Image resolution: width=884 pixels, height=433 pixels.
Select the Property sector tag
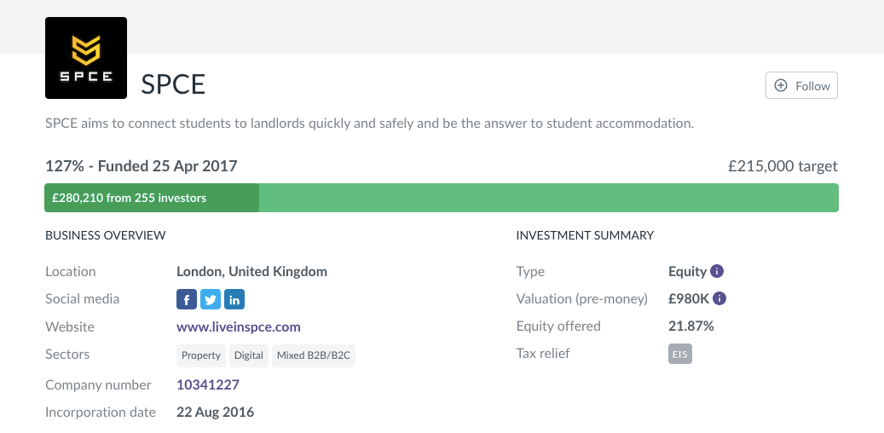201,355
